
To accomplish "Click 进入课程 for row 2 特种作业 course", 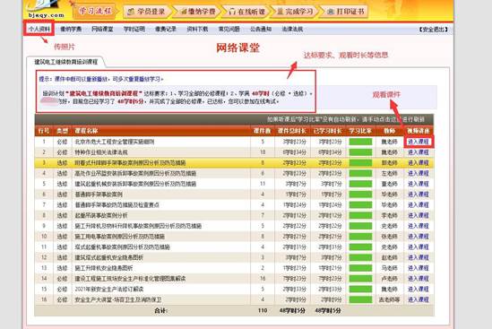I will tap(418, 152).
